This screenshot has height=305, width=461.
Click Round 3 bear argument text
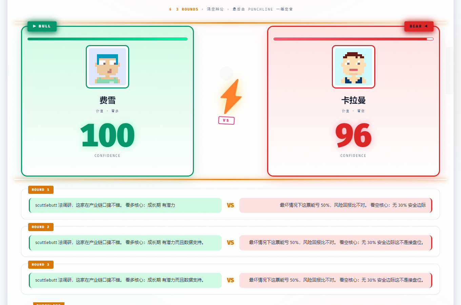click(336, 280)
